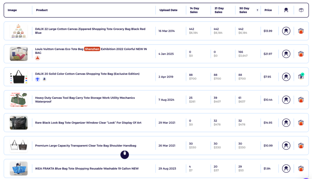Click spy icon for IKEA FRAKTA Blue Bag
The image size is (312, 179).
286,168
